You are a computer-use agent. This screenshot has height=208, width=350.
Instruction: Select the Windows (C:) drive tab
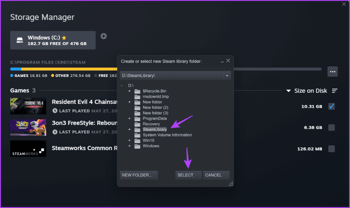(x=53, y=40)
